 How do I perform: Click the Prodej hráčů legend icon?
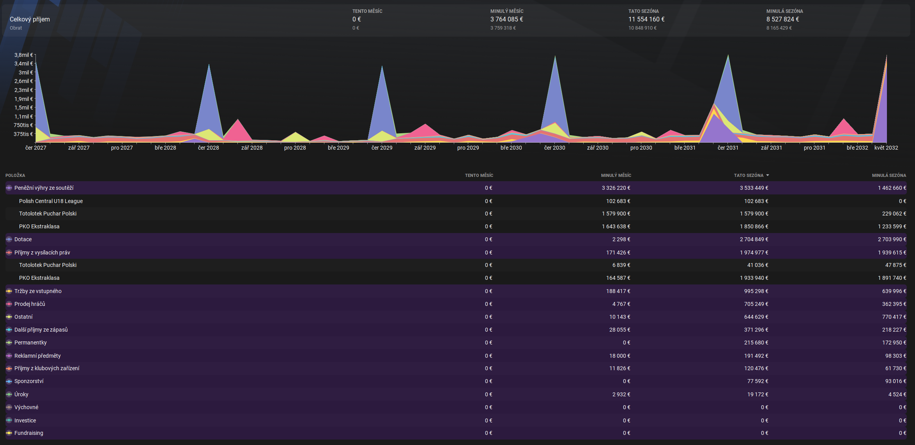pyautogui.click(x=9, y=304)
